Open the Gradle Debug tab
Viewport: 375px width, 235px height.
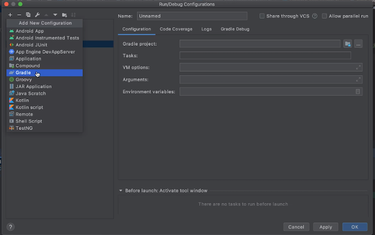[x=235, y=29]
